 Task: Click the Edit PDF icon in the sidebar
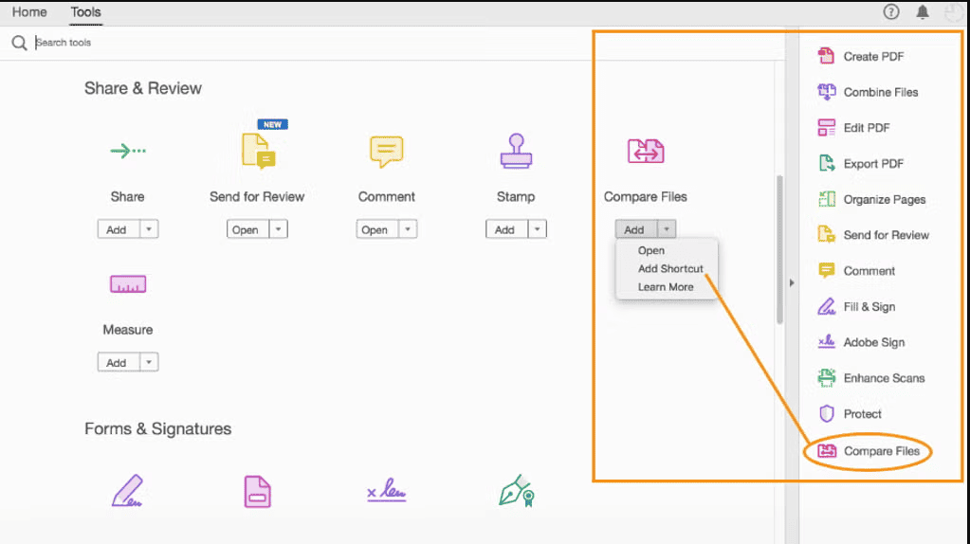click(x=827, y=127)
